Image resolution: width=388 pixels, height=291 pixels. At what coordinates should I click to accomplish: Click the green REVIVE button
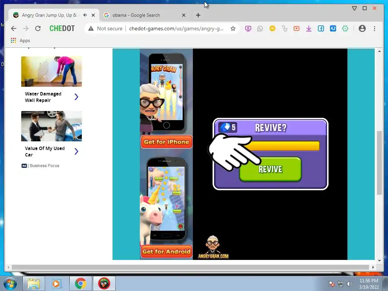pyautogui.click(x=270, y=169)
